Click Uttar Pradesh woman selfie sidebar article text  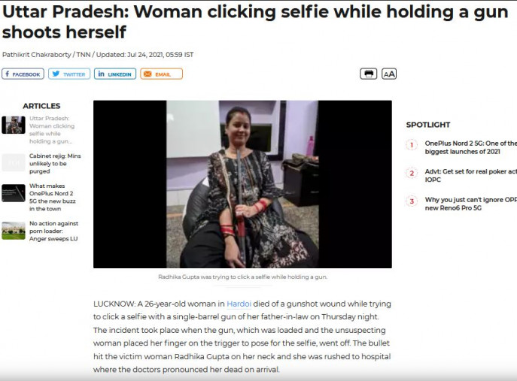(x=52, y=130)
